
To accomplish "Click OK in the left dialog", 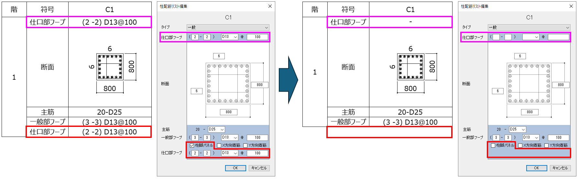I will 235,168.
